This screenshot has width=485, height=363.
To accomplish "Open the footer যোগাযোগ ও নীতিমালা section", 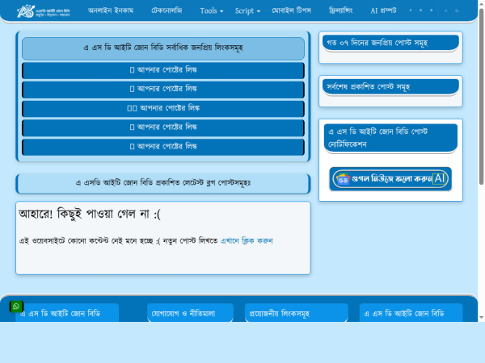I will tap(190, 313).
